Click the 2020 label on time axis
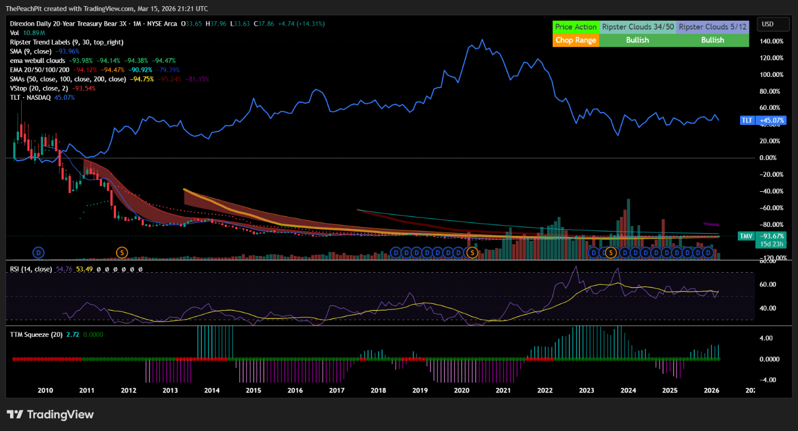 click(462, 390)
